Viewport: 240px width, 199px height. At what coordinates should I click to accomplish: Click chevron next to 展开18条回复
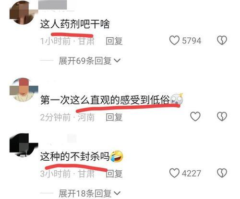(117, 193)
